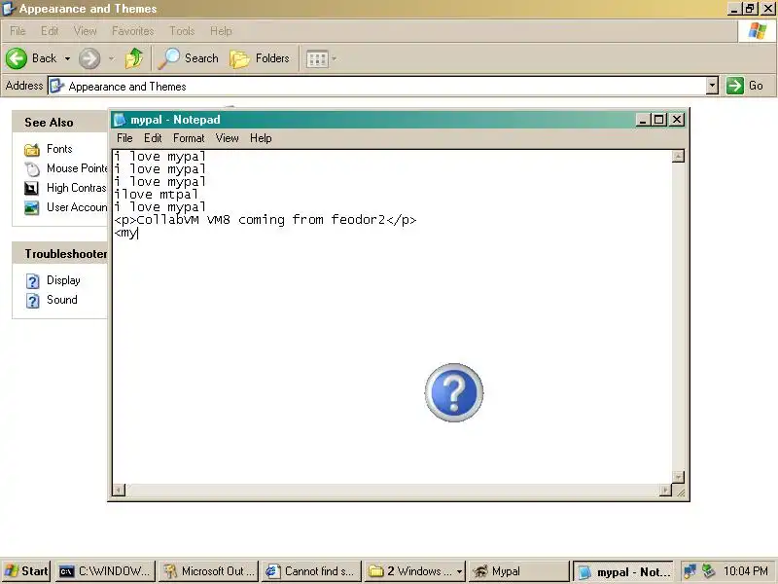The image size is (778, 584).
Task: Open Notepad's Edit menu
Action: pos(153,138)
